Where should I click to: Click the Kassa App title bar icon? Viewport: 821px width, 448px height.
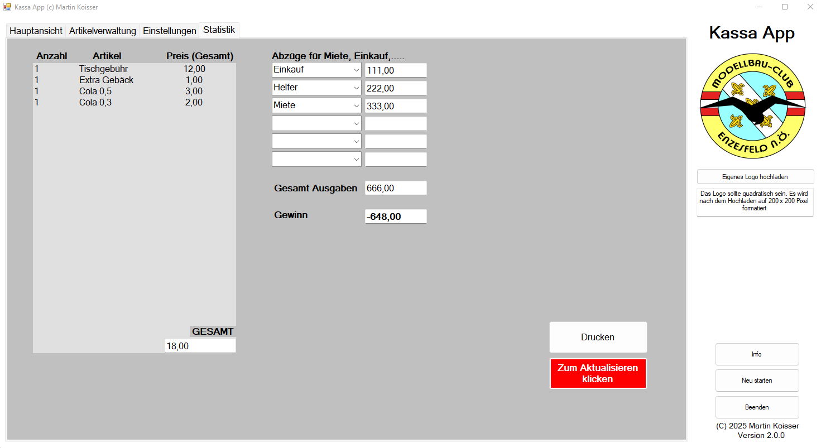pos(7,7)
